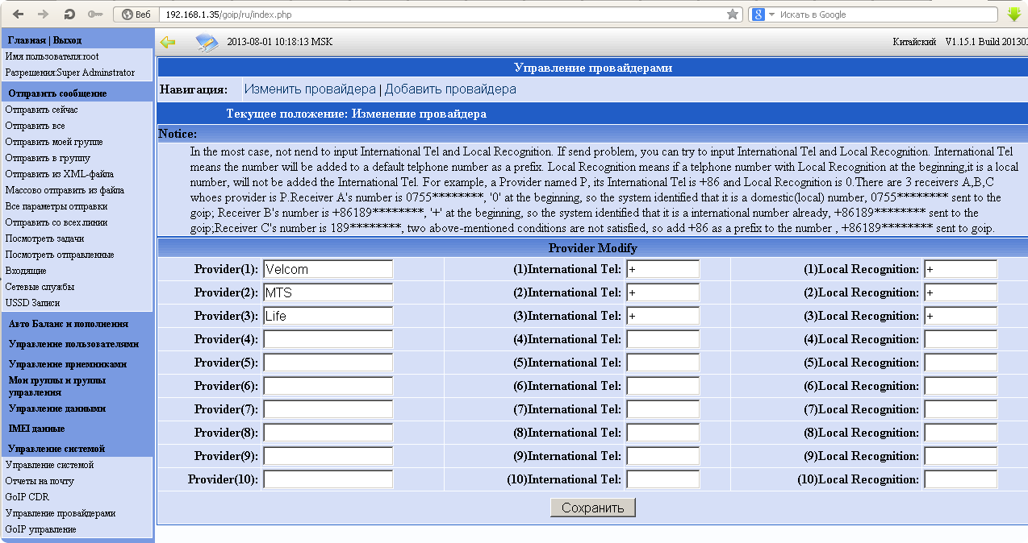The height and width of the screenshot is (543, 1028).
Task: Click the (1)Local Recognition field
Action: (960, 269)
